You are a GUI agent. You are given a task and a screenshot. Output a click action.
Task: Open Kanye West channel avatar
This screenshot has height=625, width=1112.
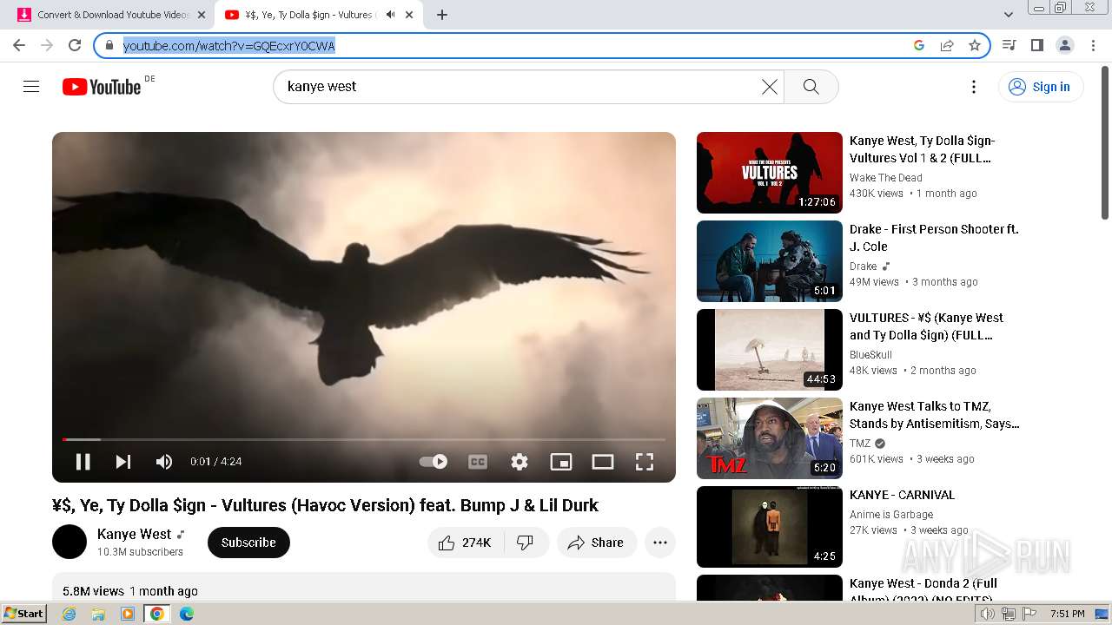[69, 542]
